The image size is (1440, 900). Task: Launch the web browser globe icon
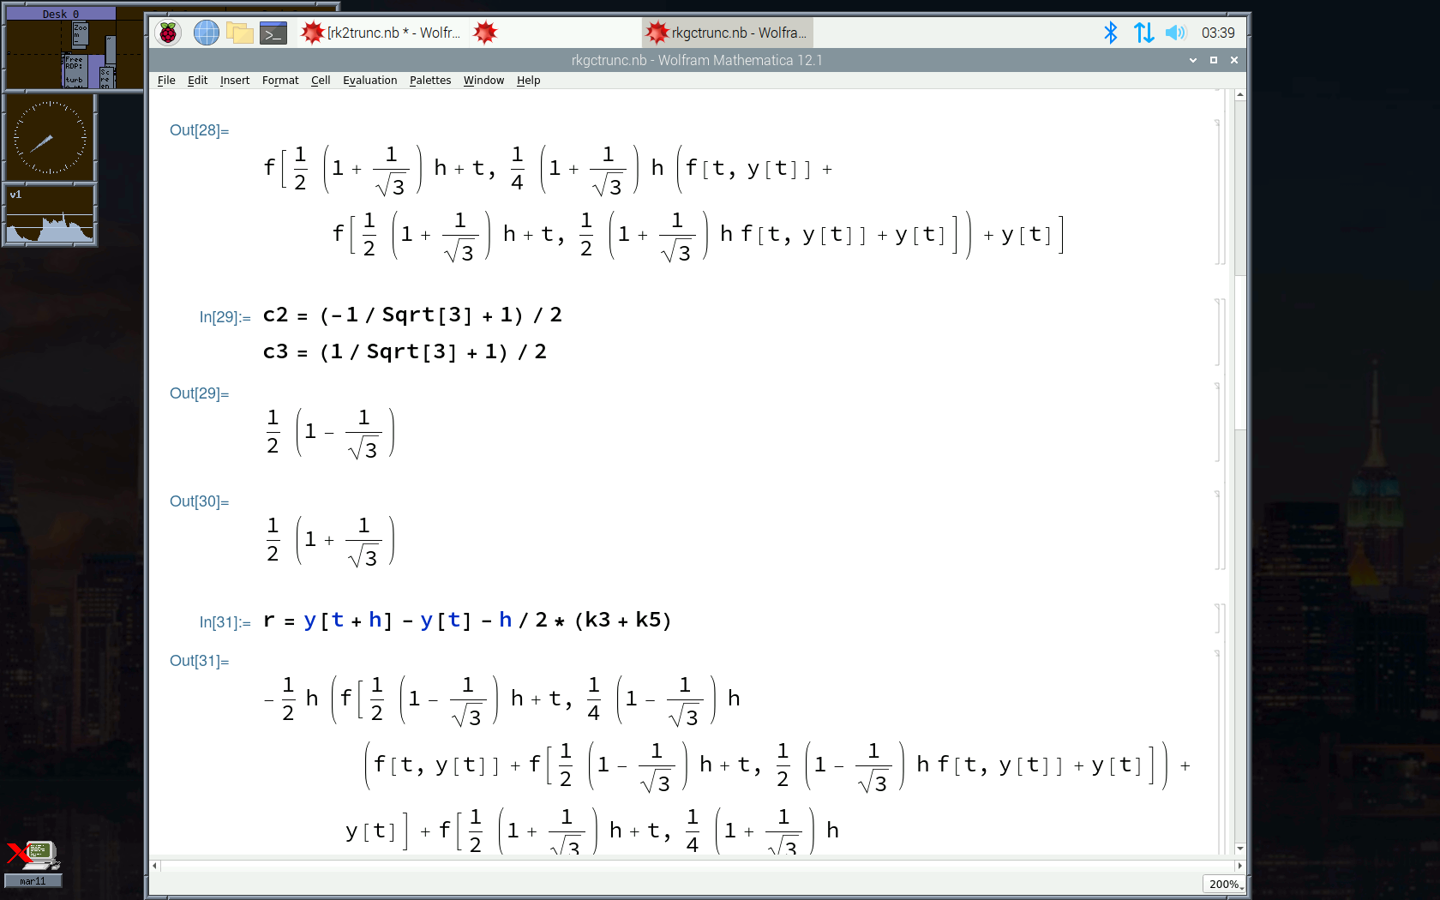point(206,33)
